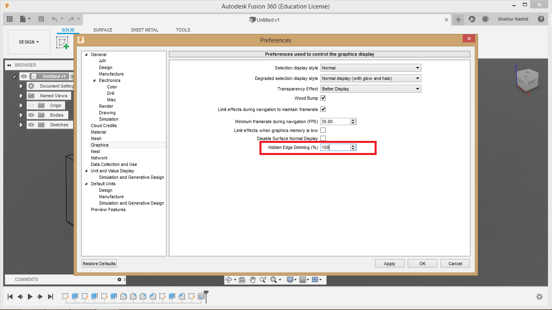The image size is (552, 310).
Task: Open a new design tab with plus icon
Action: [458, 19]
